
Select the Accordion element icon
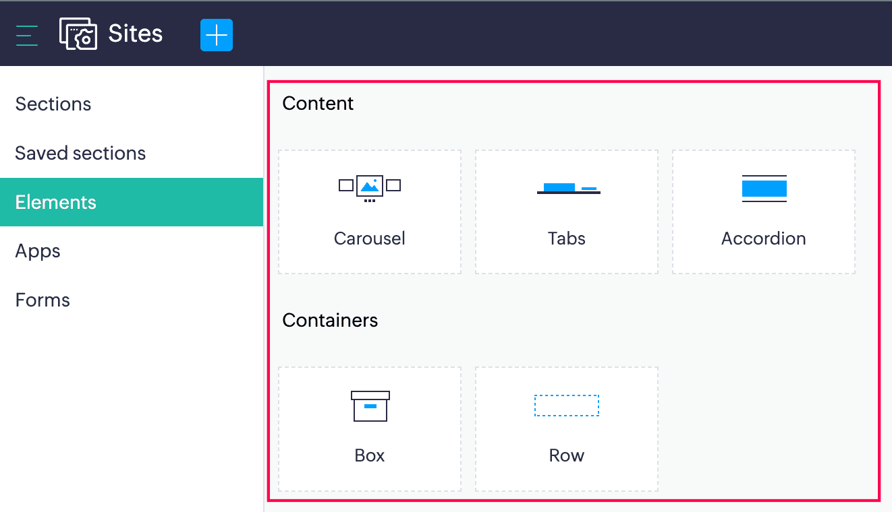point(764,189)
